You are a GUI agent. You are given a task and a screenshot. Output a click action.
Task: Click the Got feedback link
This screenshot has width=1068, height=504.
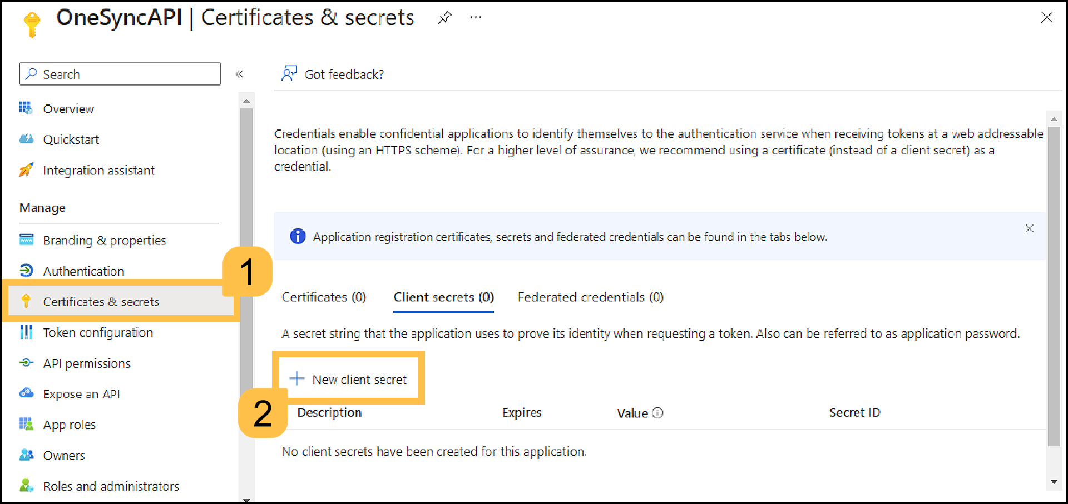click(344, 73)
